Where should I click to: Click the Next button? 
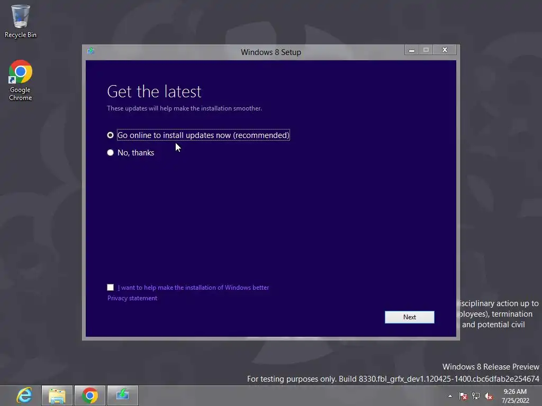coord(409,317)
